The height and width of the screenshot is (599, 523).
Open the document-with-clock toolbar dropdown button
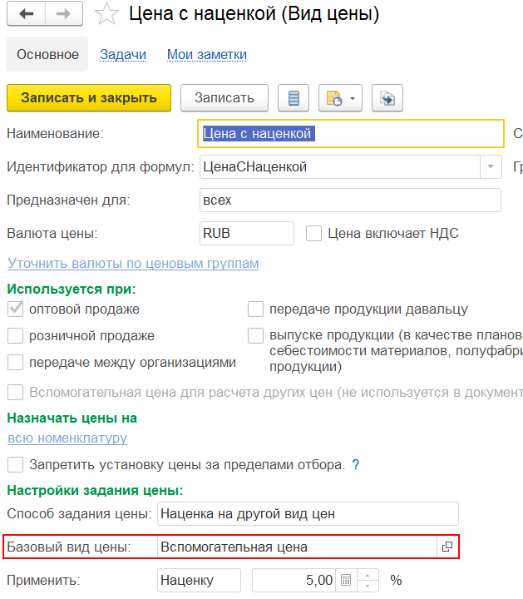coord(341,98)
